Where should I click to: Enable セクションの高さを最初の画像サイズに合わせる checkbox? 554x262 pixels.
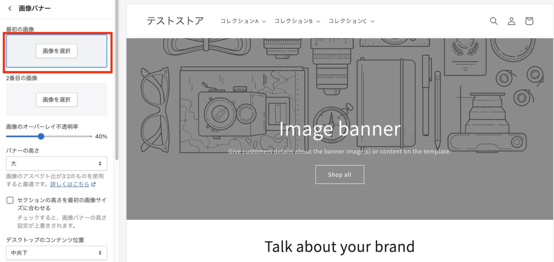coord(10,200)
